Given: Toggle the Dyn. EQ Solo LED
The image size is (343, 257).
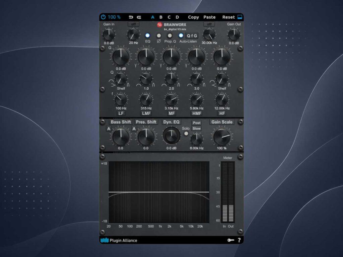Looking at the screenshot, I should [186, 134].
